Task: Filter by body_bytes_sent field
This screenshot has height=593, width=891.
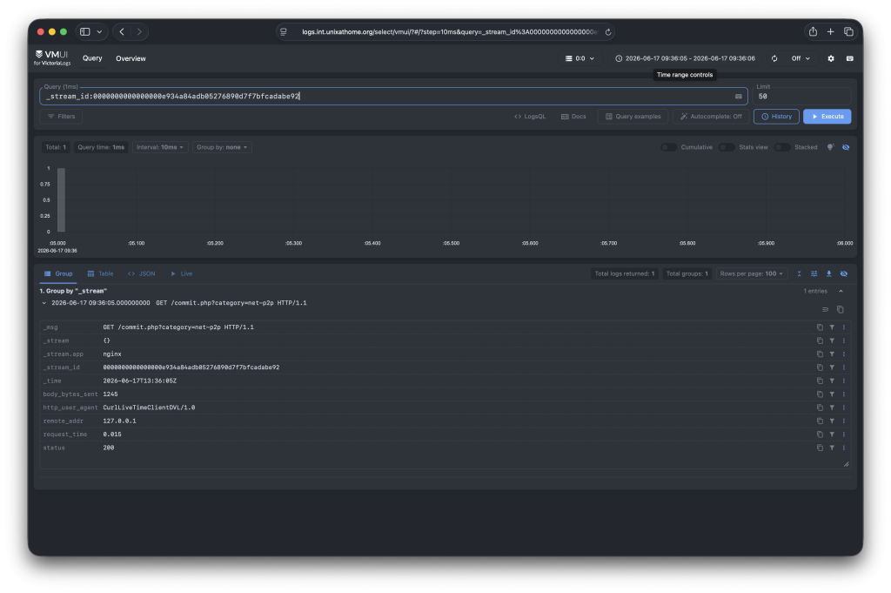Action: click(832, 394)
